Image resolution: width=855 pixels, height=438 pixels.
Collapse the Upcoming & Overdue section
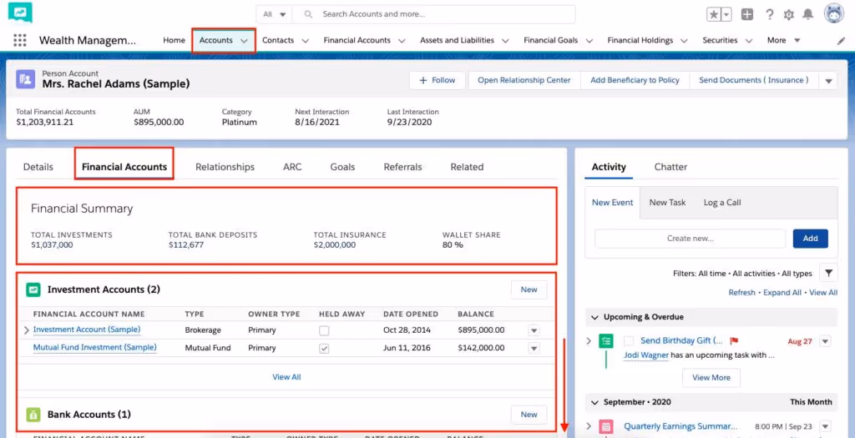tap(594, 317)
